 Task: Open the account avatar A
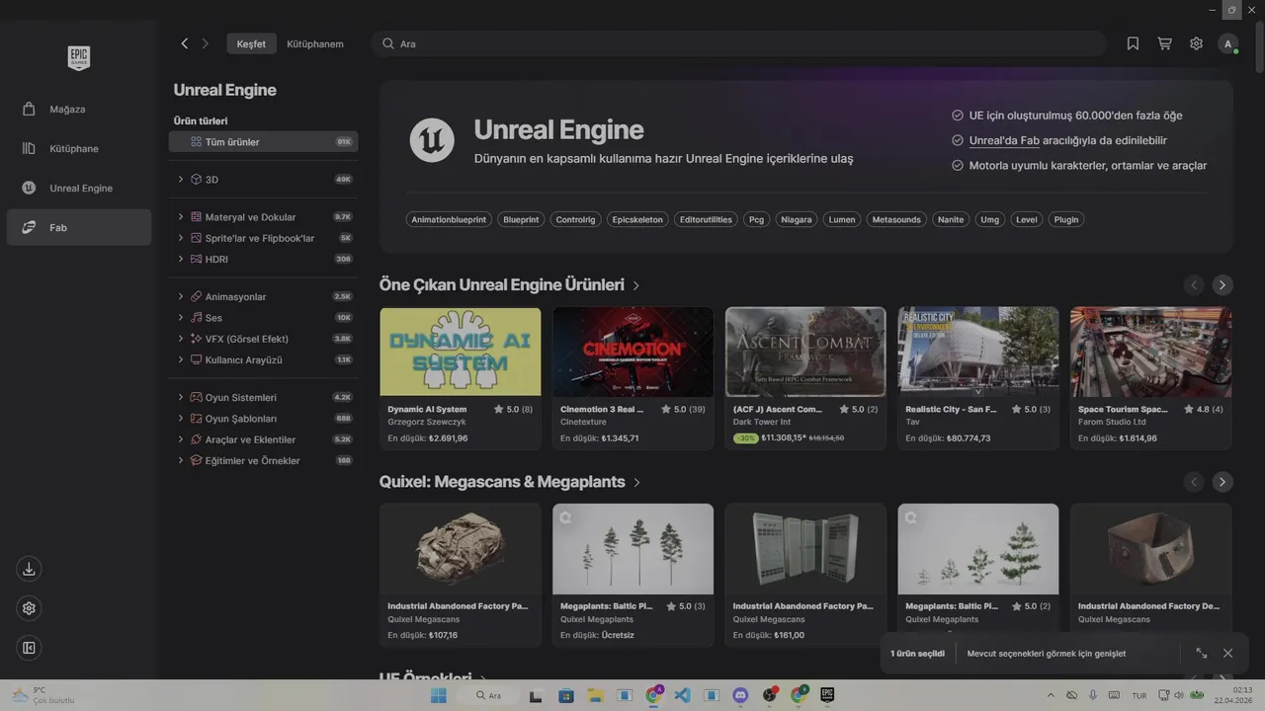[1227, 43]
